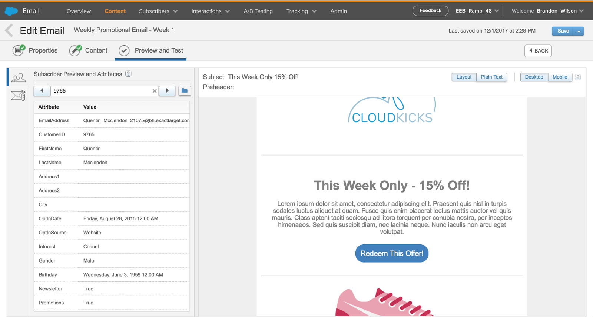Viewport: 593px width, 317px height.
Task: Switch to the Properties step
Action: 43,50
